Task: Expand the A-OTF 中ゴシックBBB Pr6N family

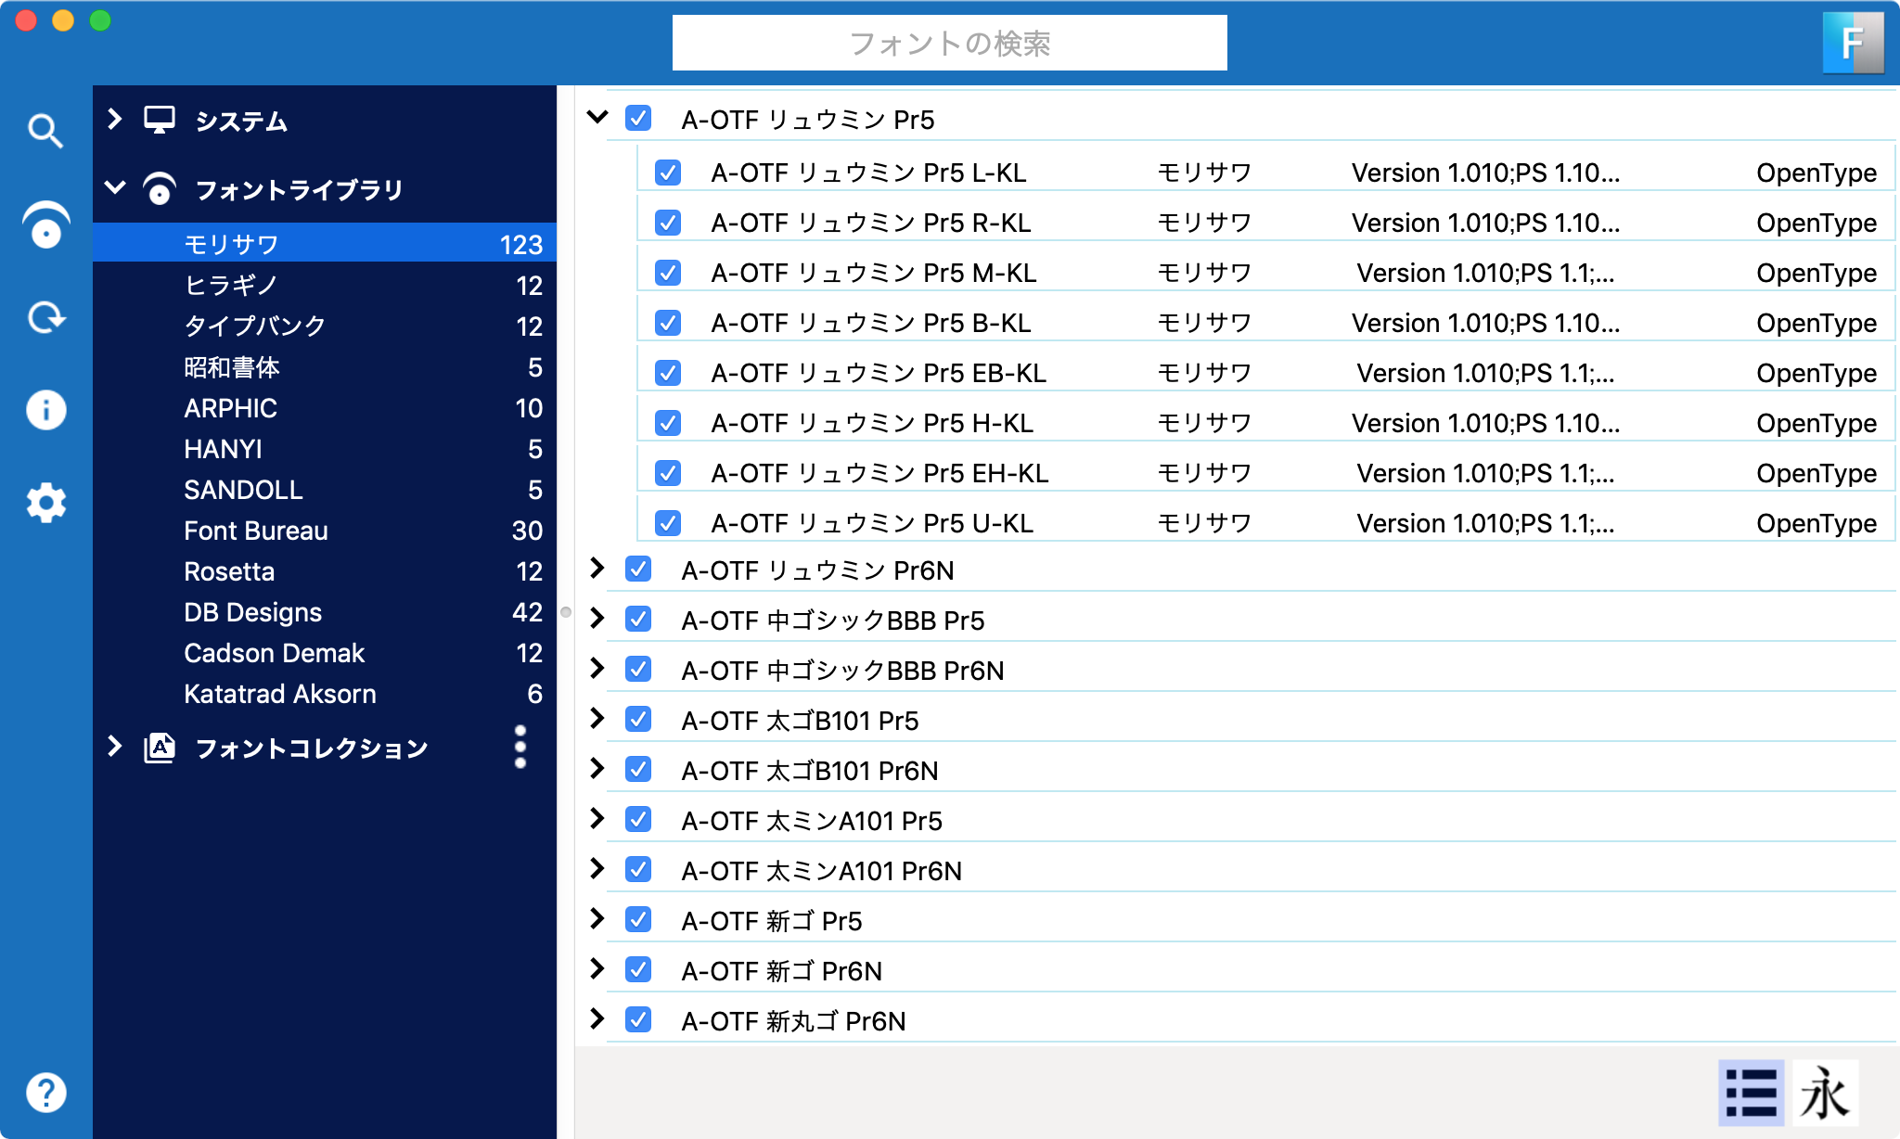Action: click(x=597, y=669)
